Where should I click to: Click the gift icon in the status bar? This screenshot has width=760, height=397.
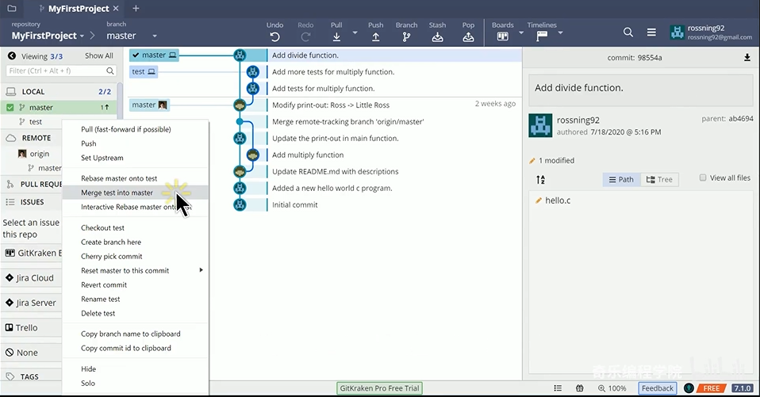[580, 388]
